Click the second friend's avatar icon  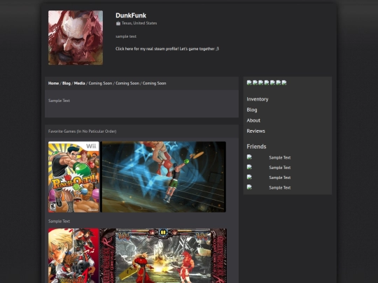pyautogui.click(x=249, y=167)
